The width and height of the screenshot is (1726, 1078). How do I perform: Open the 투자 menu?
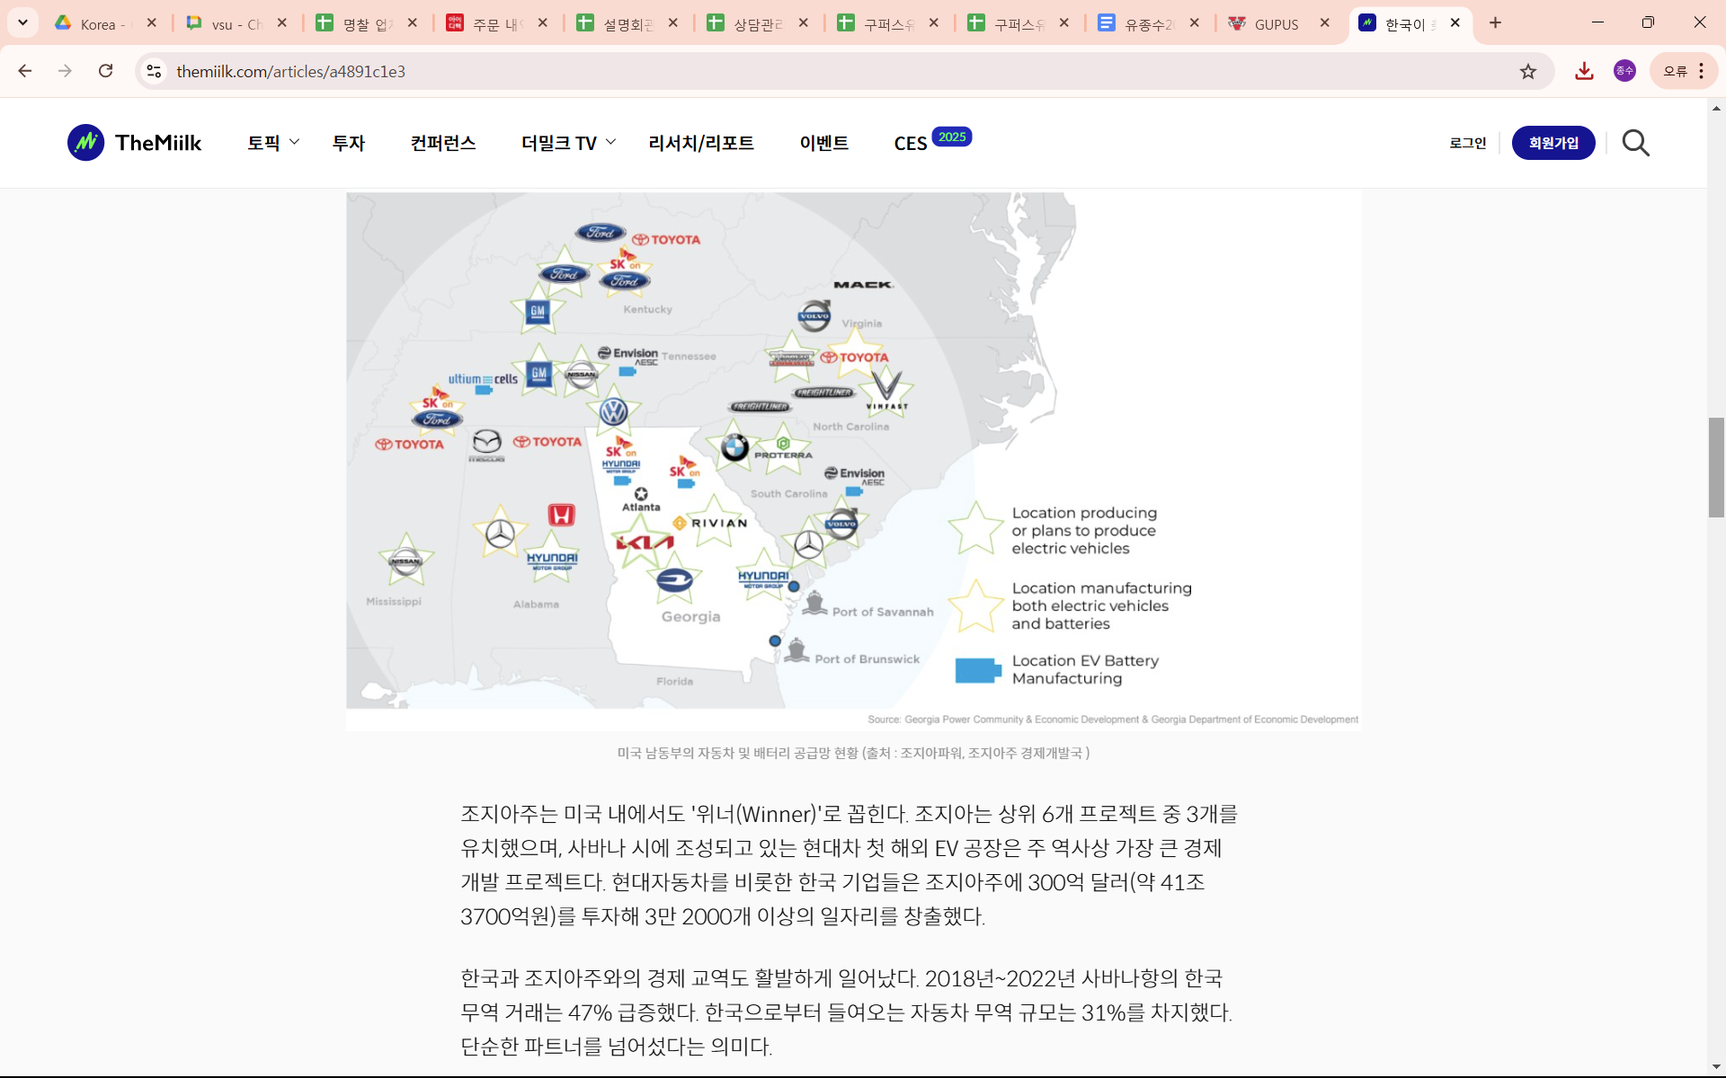pyautogui.click(x=349, y=143)
